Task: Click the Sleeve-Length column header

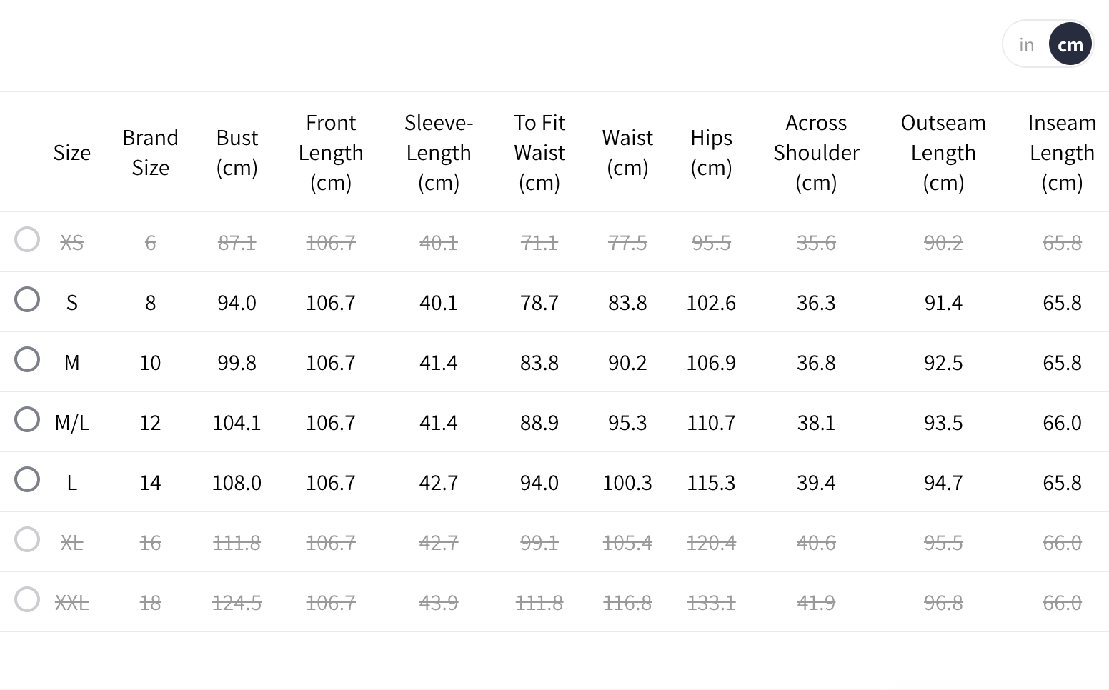Action: 439,152
